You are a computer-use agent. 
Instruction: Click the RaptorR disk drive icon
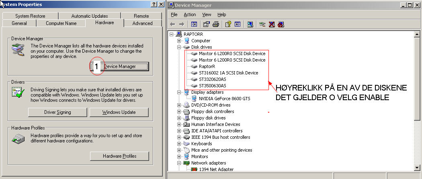(x=194, y=66)
